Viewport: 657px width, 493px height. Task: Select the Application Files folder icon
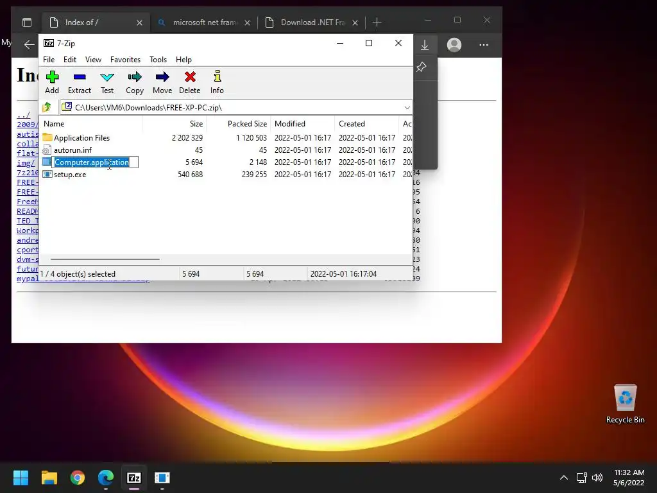[x=47, y=137]
